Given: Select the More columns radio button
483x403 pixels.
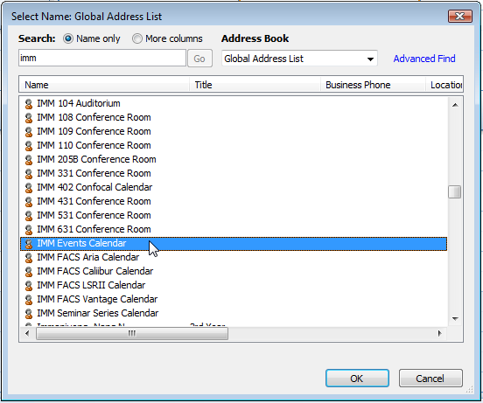Looking at the screenshot, I should point(137,38).
